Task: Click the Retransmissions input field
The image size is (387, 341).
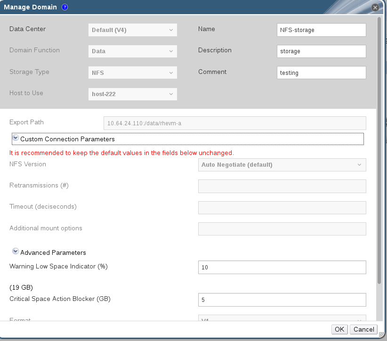Action: (x=282, y=186)
